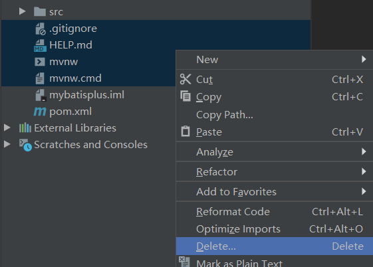
Task: Click the mvnw shell script icon
Action: [40, 62]
